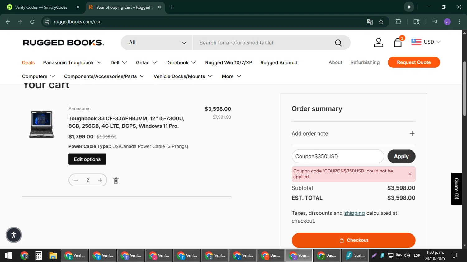Click the Gemini sparkle icon in title bar

(409, 7)
